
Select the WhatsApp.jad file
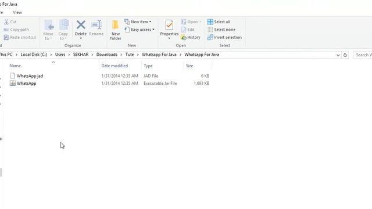click(x=30, y=76)
